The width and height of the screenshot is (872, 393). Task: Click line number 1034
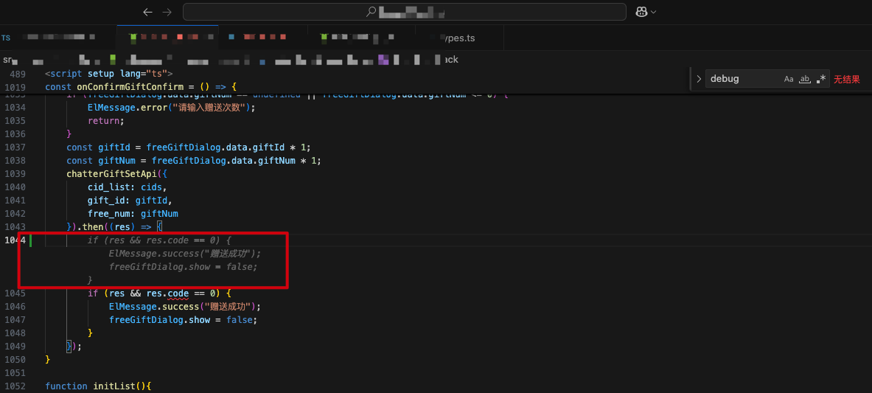tap(15, 108)
